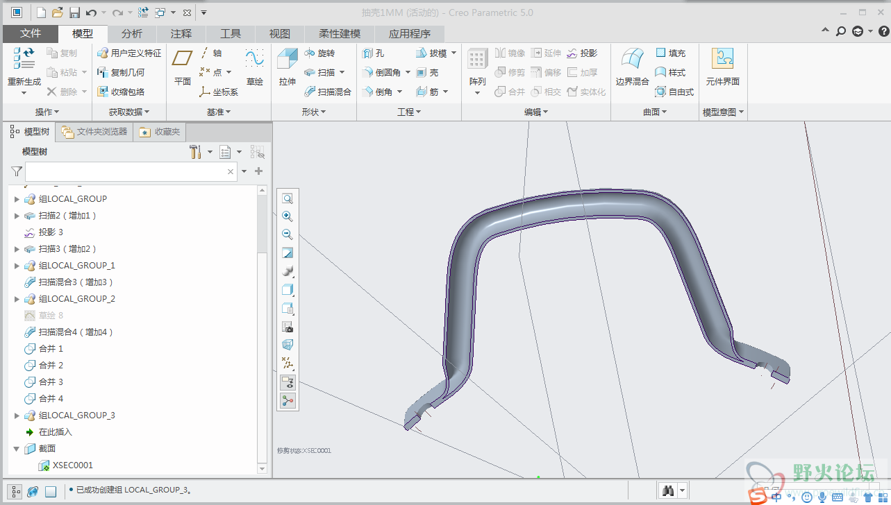Open the Freestyle (自由式) tool
The image size is (891, 505).
pos(674,92)
